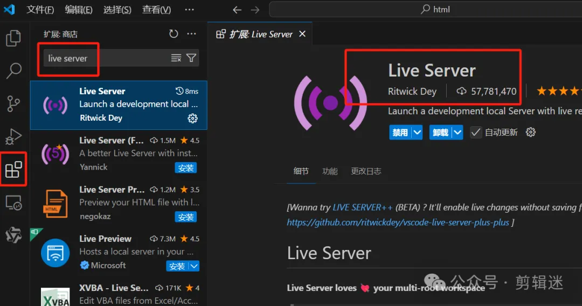Open gear settings beside 自动更新
The width and height of the screenshot is (582, 306).
point(531,132)
